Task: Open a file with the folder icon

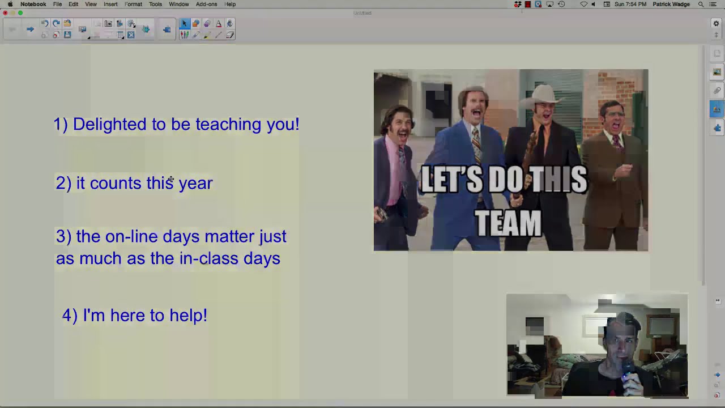Action: (67, 23)
